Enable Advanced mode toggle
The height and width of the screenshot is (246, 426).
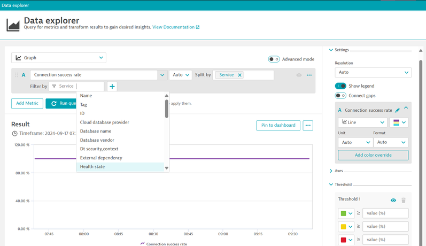(274, 59)
